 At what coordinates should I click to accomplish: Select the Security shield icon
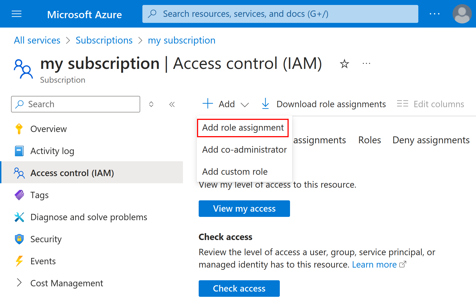19,239
